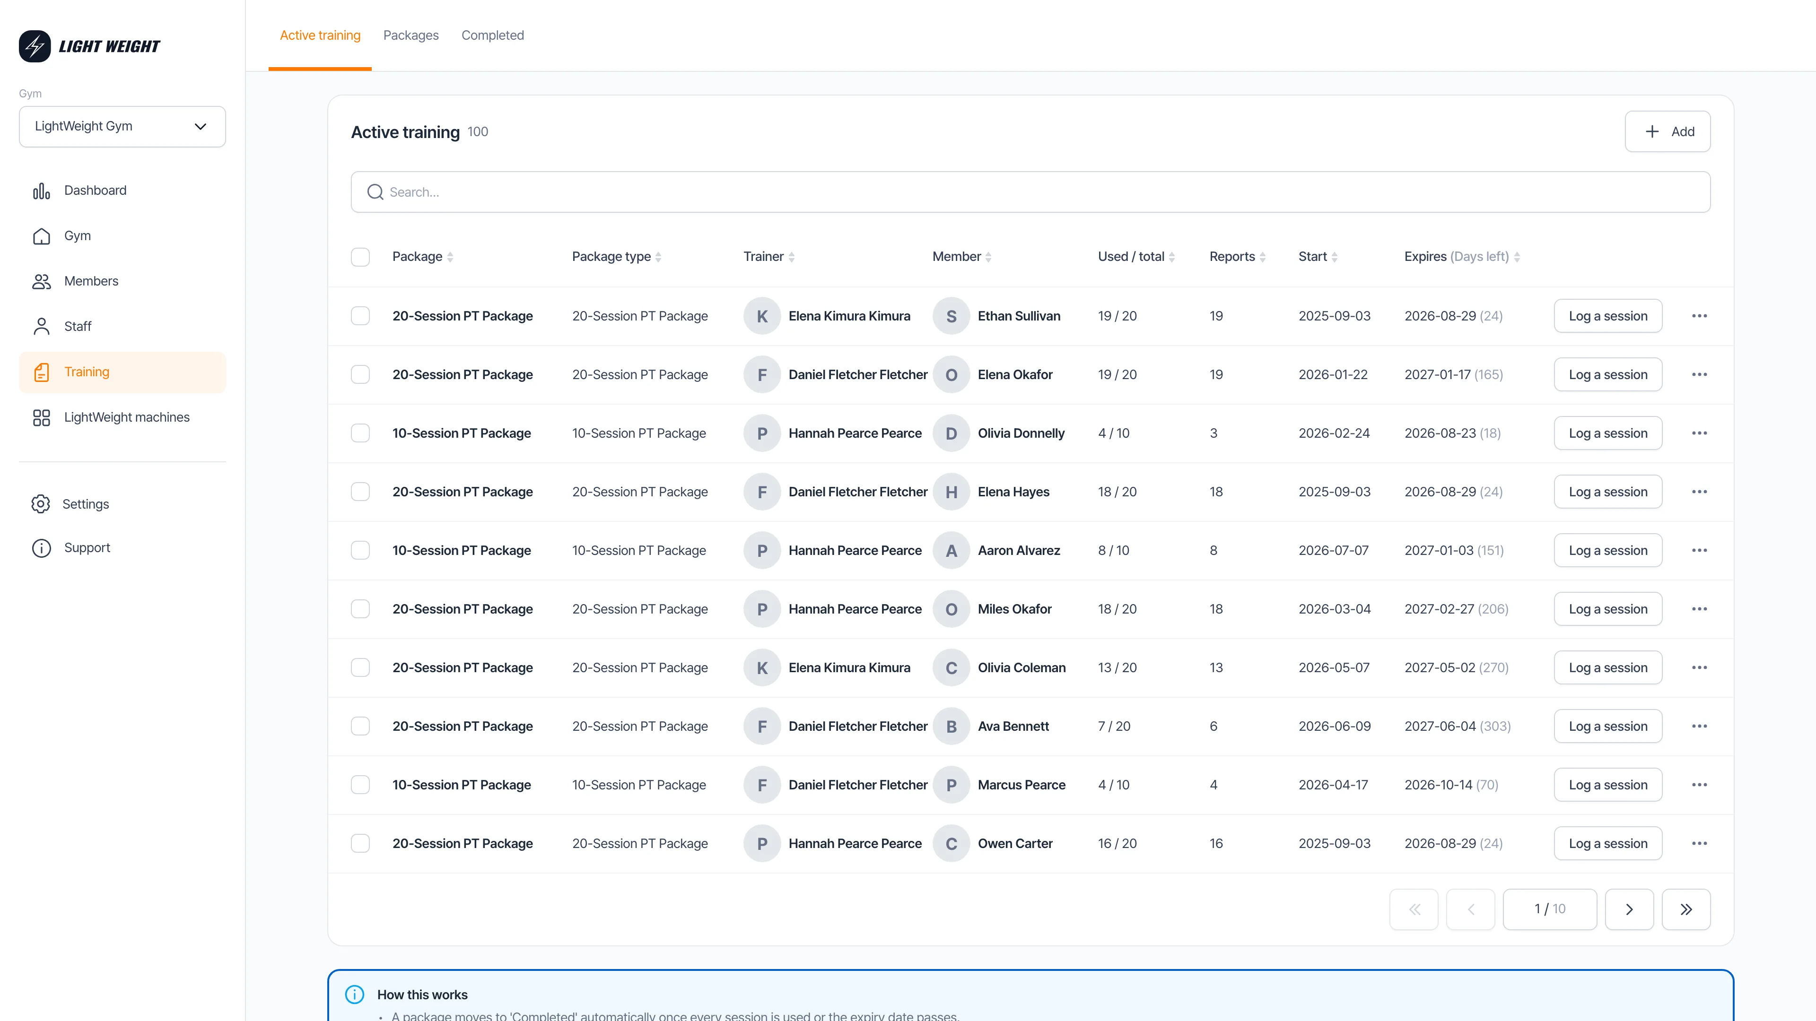Switch to the Completed tab

(493, 35)
